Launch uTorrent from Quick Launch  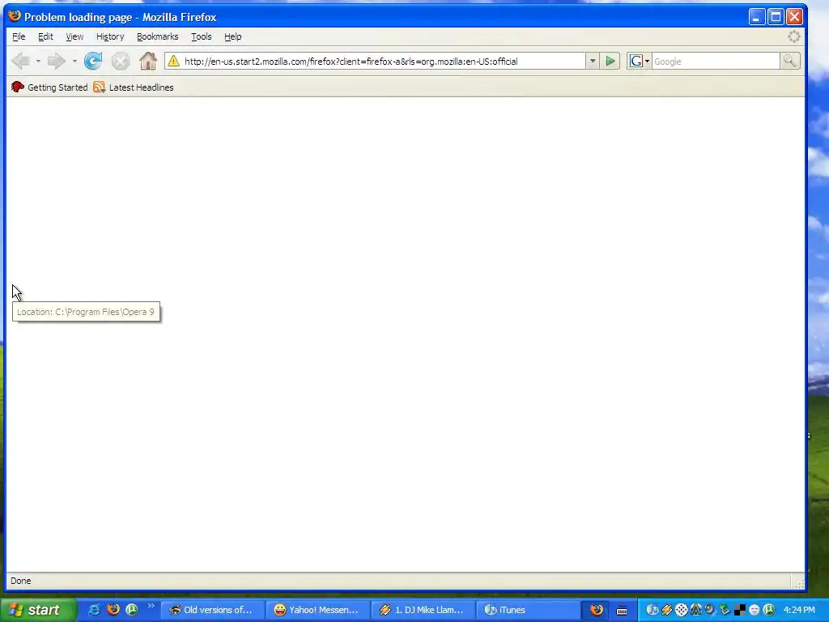tap(132, 610)
